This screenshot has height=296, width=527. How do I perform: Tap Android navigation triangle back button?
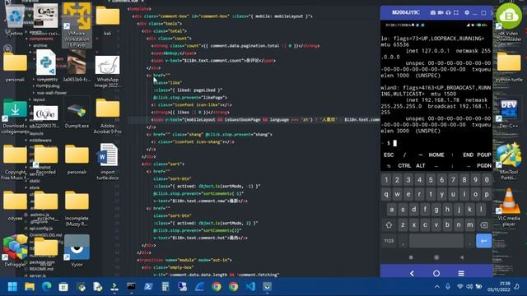click(462, 257)
